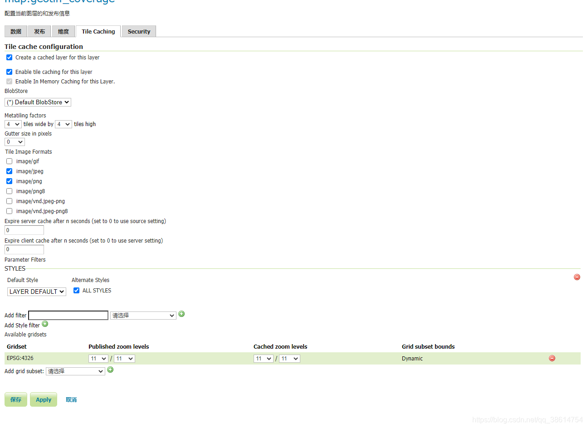This screenshot has height=428, width=587.
Task: Open the Gutter size dropdown
Action: pyautogui.click(x=15, y=142)
